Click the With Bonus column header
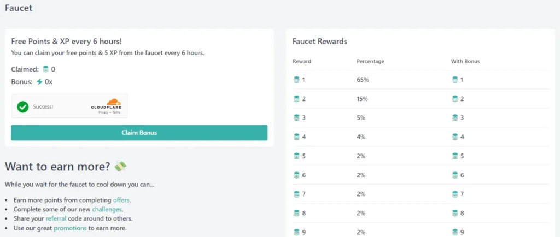Screen dimensions: 560x237 tap(465, 61)
